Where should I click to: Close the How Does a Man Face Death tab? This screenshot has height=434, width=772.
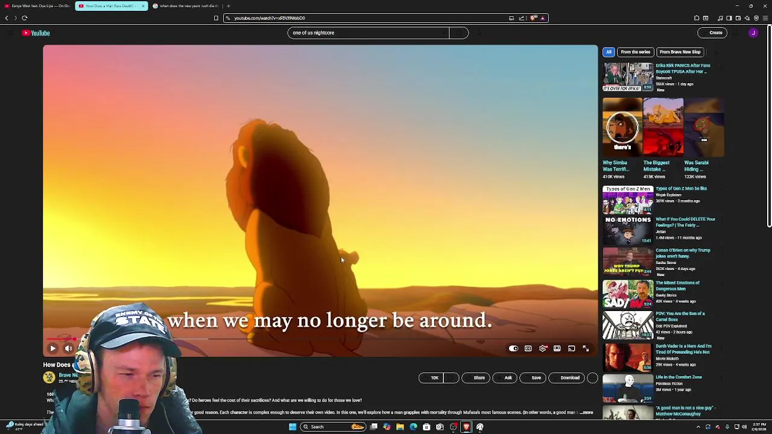coord(143,6)
